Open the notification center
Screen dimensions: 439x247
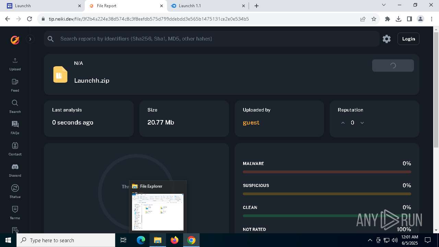pos(428,240)
